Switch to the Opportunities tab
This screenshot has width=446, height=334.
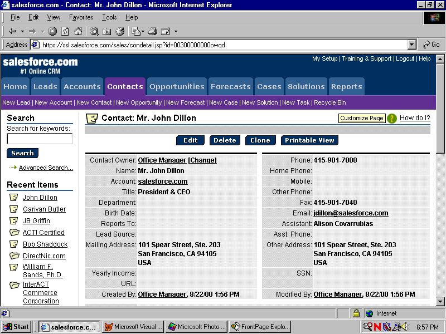pos(177,86)
